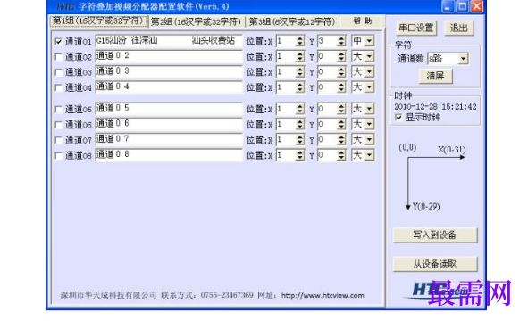Open 通道01 font size dropdown showing 中
The height and width of the screenshot is (321, 528).
coord(369,41)
